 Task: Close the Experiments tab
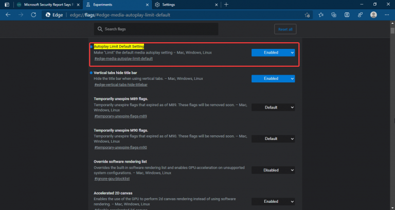pos(147,4)
